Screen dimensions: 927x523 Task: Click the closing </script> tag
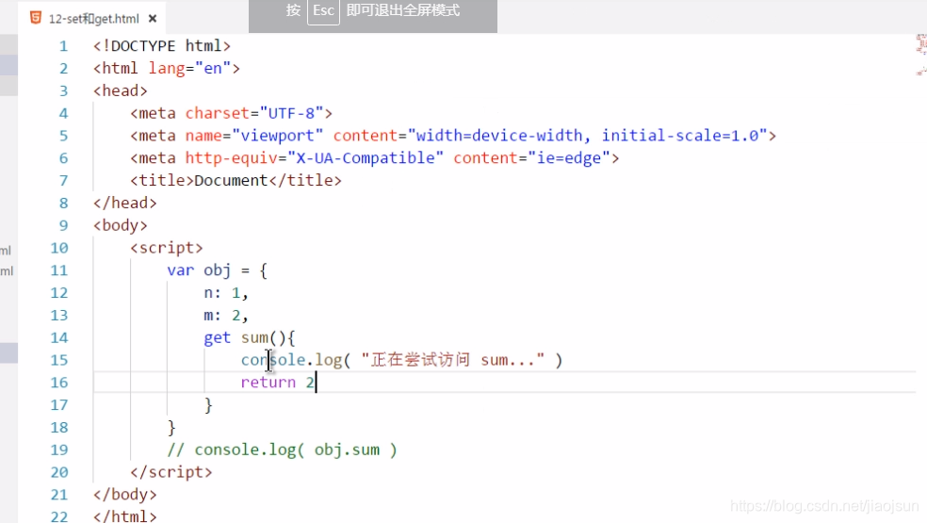171,472
